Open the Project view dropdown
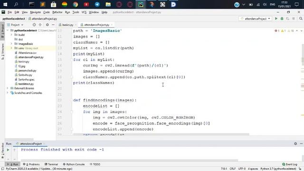304x171 pixels. (x=15, y=25)
